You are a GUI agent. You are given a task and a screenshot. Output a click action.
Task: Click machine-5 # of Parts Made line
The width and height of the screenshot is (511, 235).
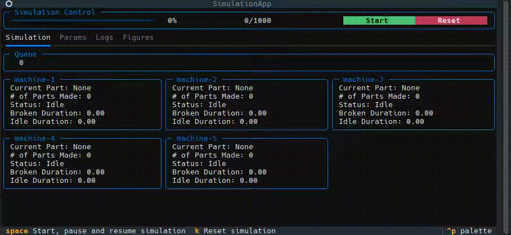pyautogui.click(x=213, y=155)
